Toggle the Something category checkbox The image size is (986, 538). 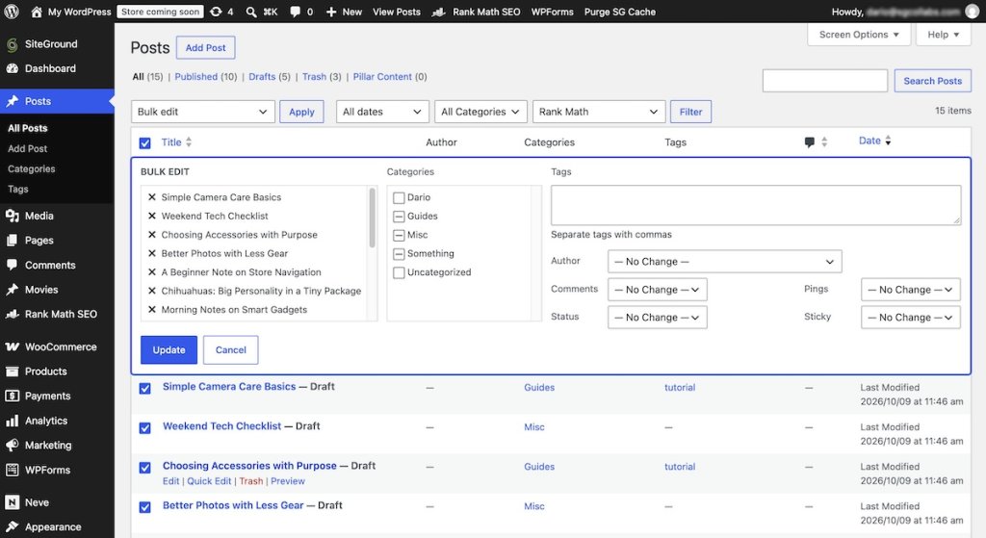[399, 254]
